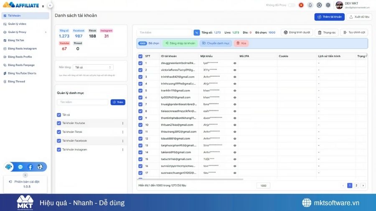Click the notification bell icon
This screenshot has width=376, height=211.
click(310, 5)
